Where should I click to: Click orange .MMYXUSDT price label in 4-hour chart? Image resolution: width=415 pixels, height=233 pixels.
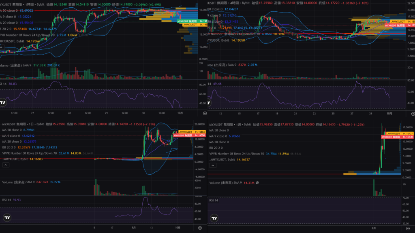(x=398, y=21)
